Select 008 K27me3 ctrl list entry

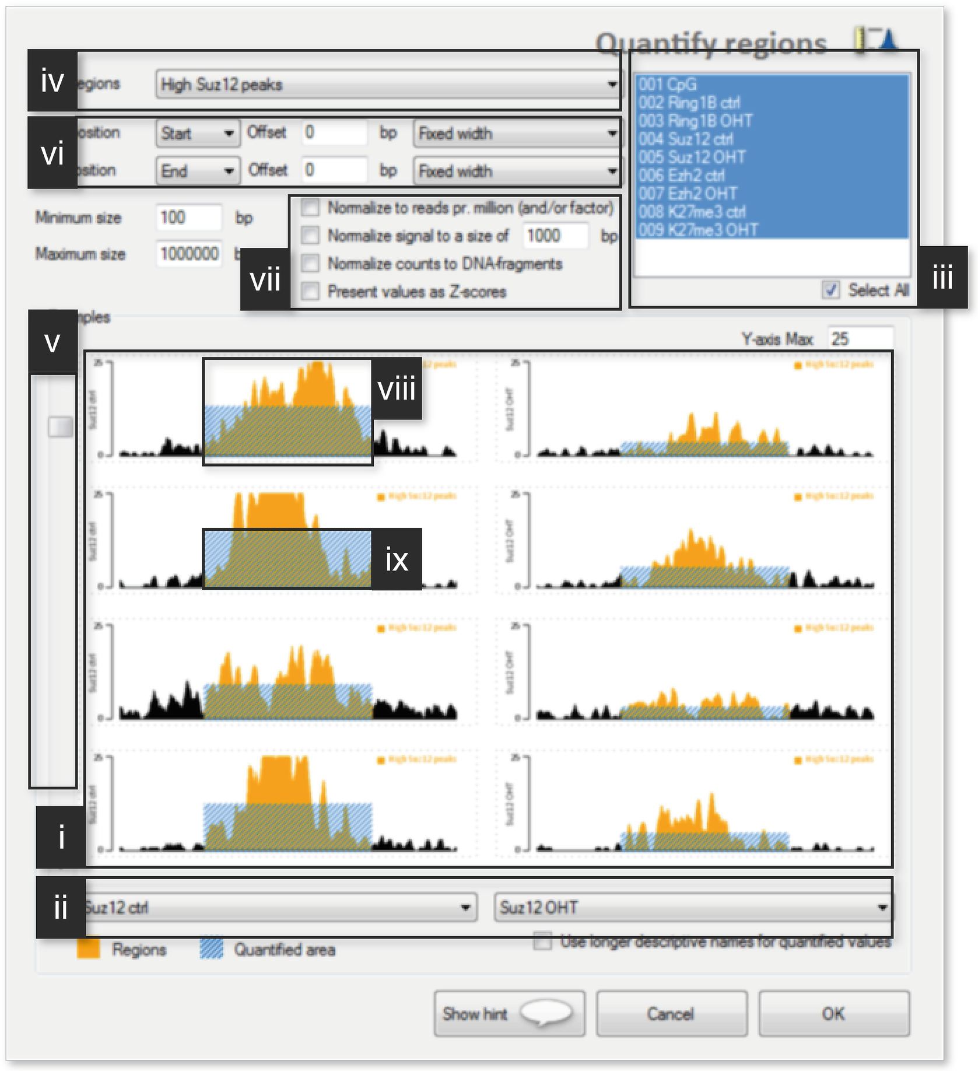point(692,212)
